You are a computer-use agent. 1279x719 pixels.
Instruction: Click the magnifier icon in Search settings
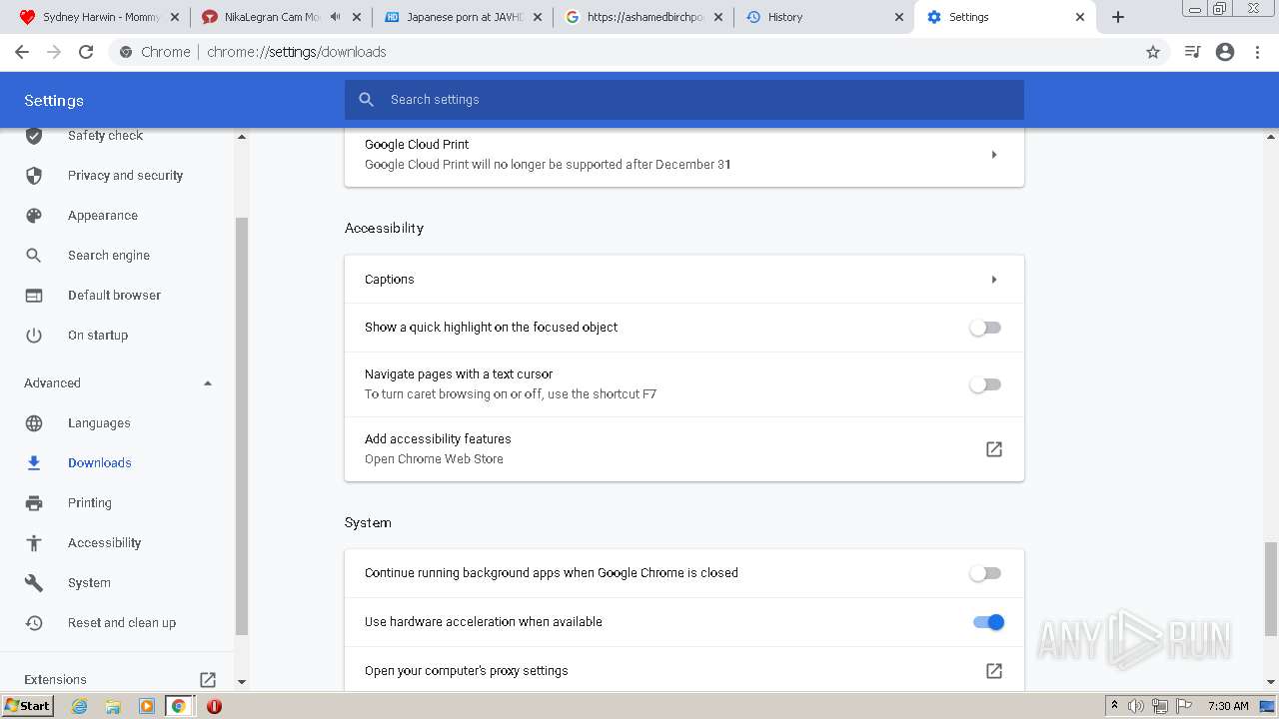(x=367, y=100)
